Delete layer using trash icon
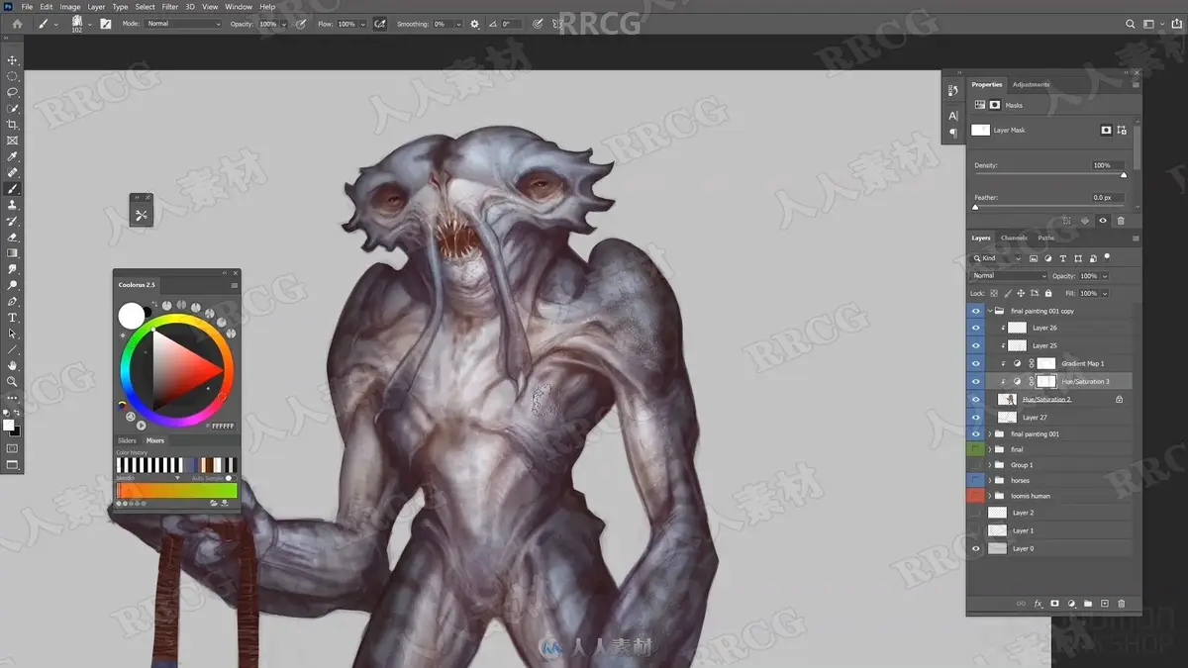This screenshot has width=1188, height=668. tap(1122, 603)
